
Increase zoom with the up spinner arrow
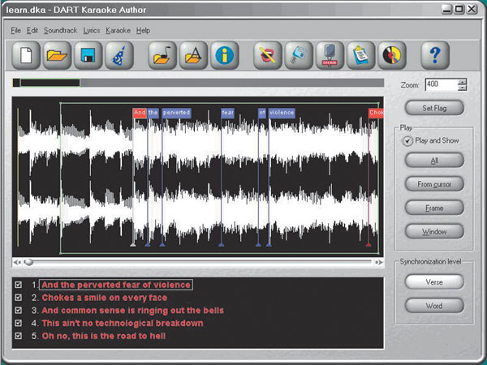point(463,81)
